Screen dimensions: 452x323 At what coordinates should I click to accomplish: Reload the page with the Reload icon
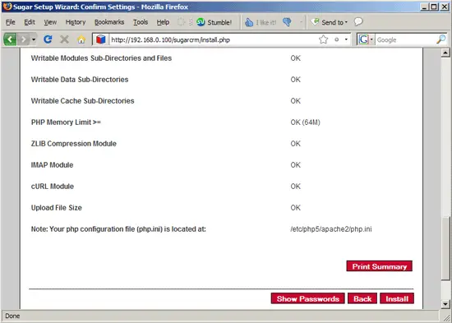point(48,39)
